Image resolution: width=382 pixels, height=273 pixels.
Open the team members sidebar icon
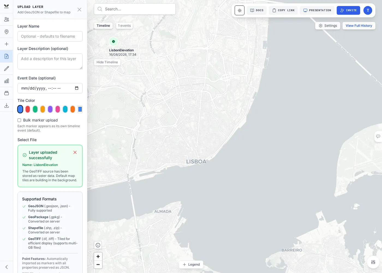[x=7, y=19]
